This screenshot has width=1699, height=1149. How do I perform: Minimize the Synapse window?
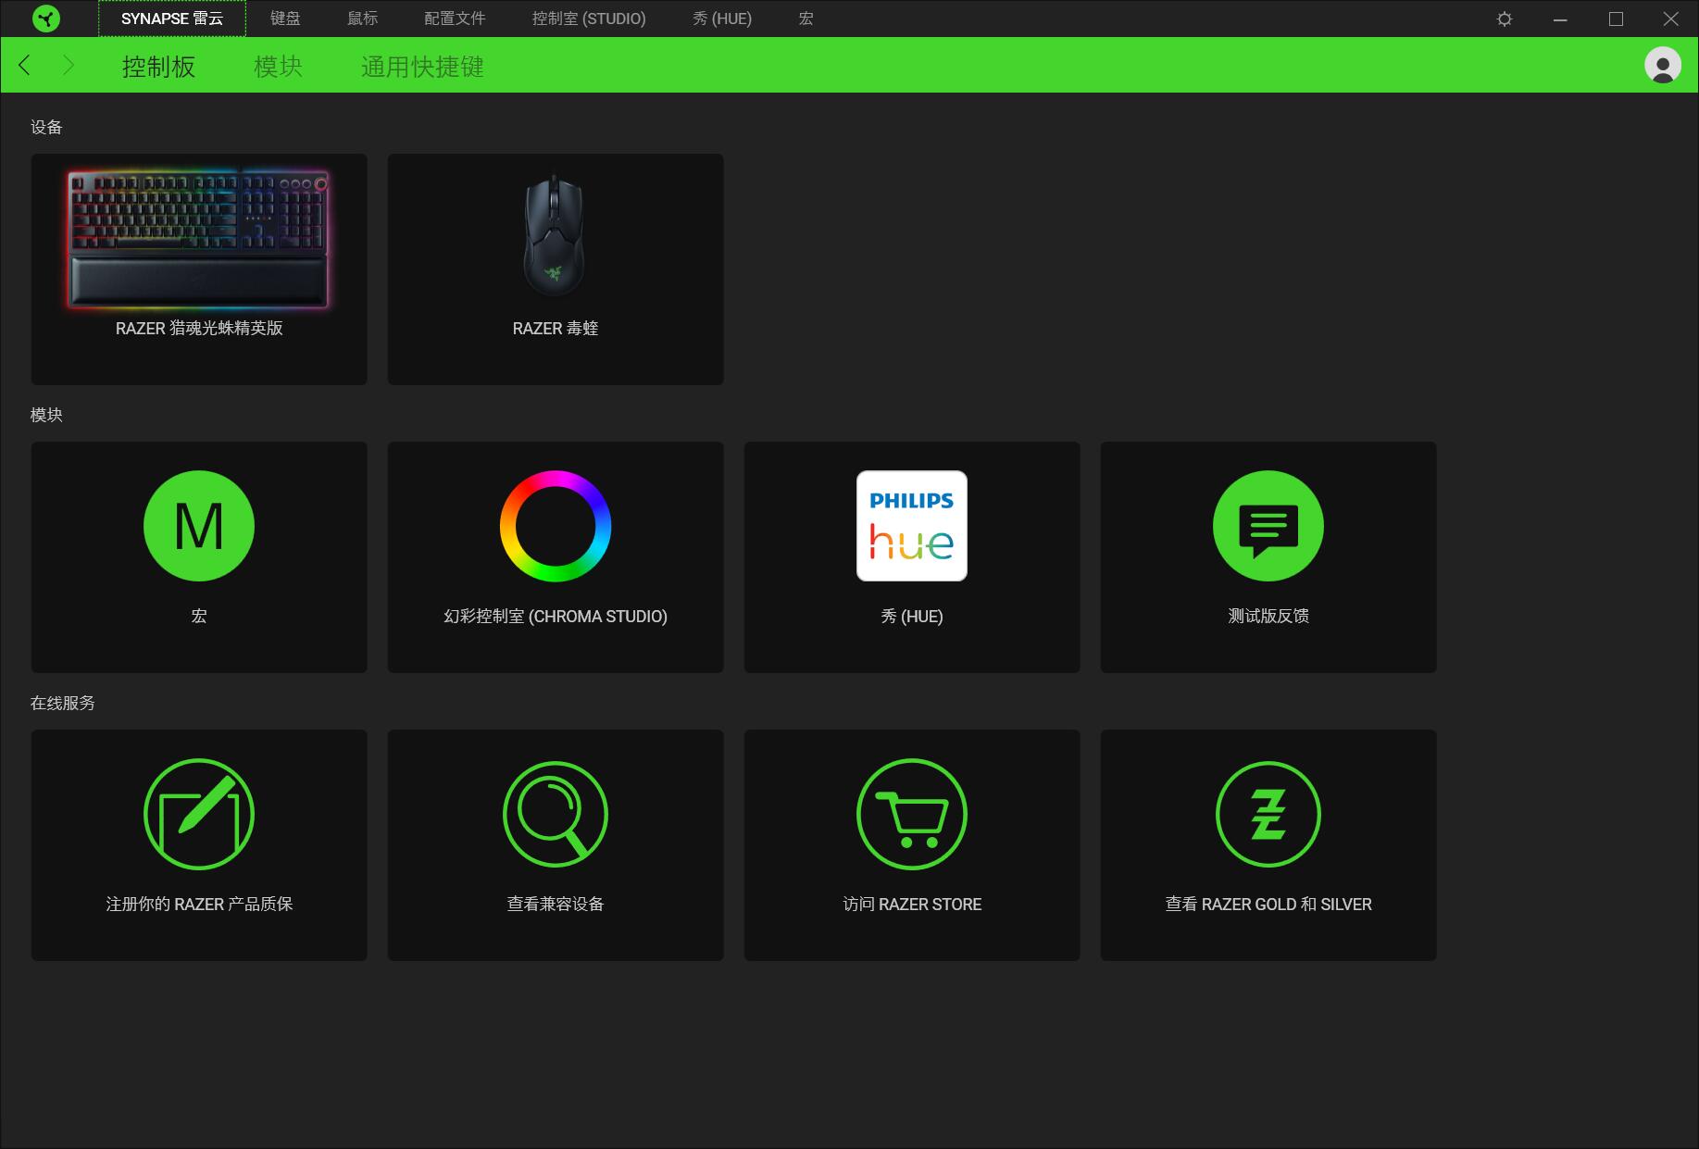click(x=1560, y=19)
